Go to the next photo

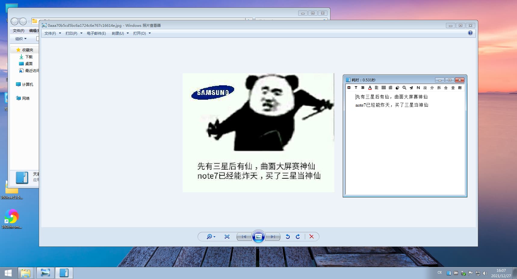tap(273, 237)
